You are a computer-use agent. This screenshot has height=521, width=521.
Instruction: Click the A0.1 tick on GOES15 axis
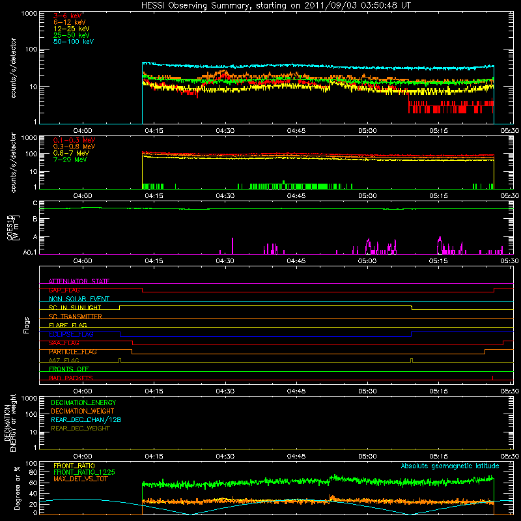point(29,253)
